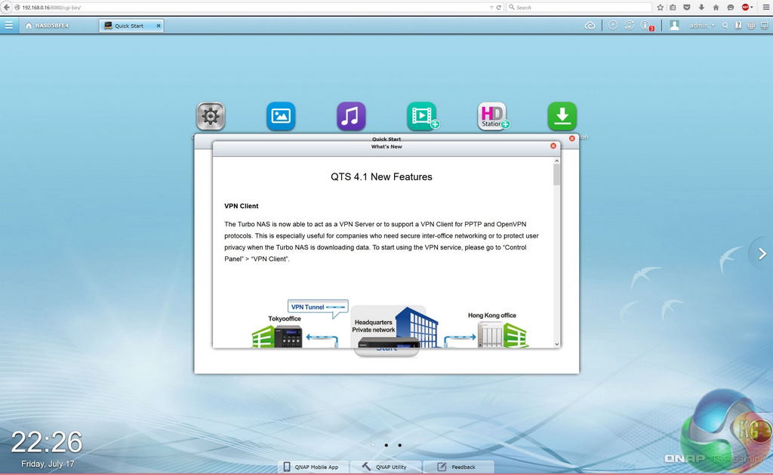The height and width of the screenshot is (475, 773).
Task: Open address bar history dropdown
Action: coord(491,8)
